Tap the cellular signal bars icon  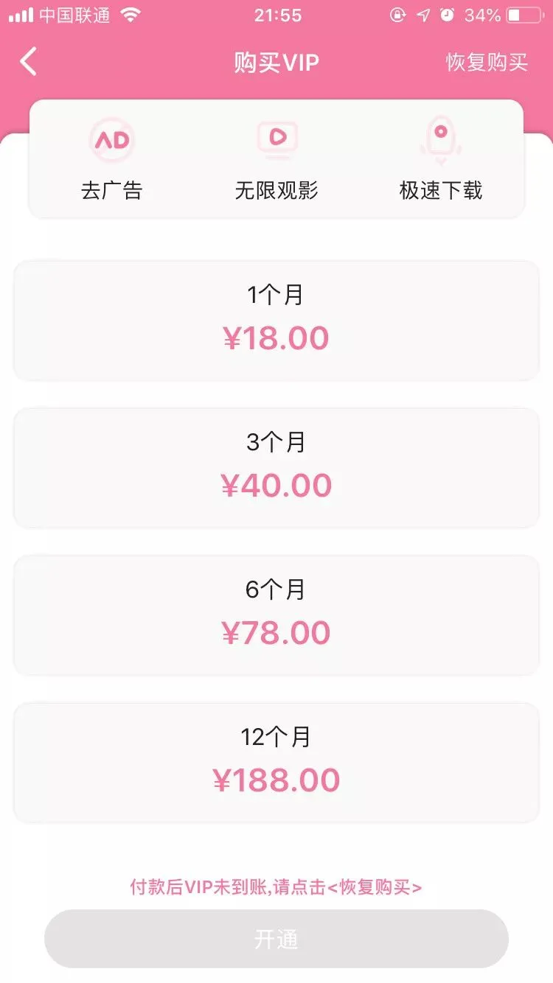[x=21, y=15]
